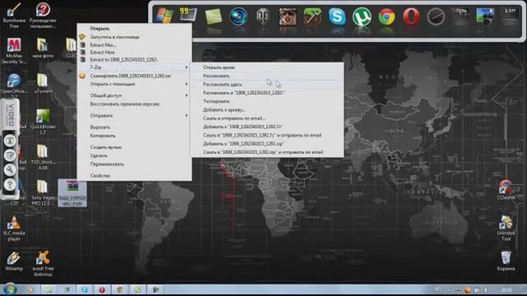Screen dimensions: 527x296
Task: Open Skype from the bottom taskbar
Action: pyautogui.click(x=84, y=289)
